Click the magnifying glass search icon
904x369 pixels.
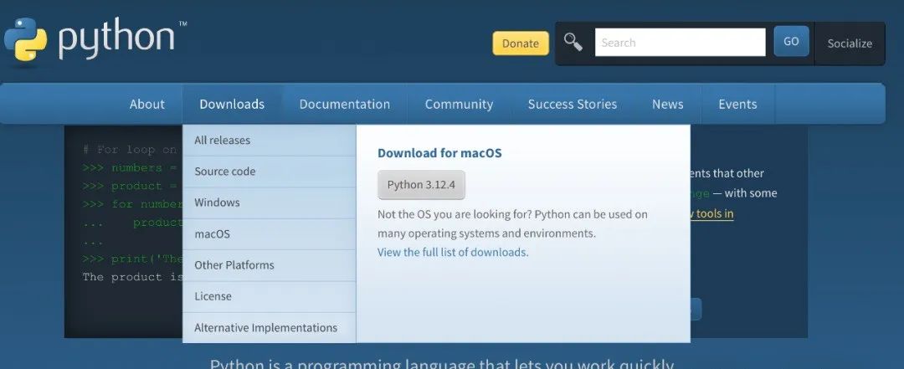(x=573, y=42)
